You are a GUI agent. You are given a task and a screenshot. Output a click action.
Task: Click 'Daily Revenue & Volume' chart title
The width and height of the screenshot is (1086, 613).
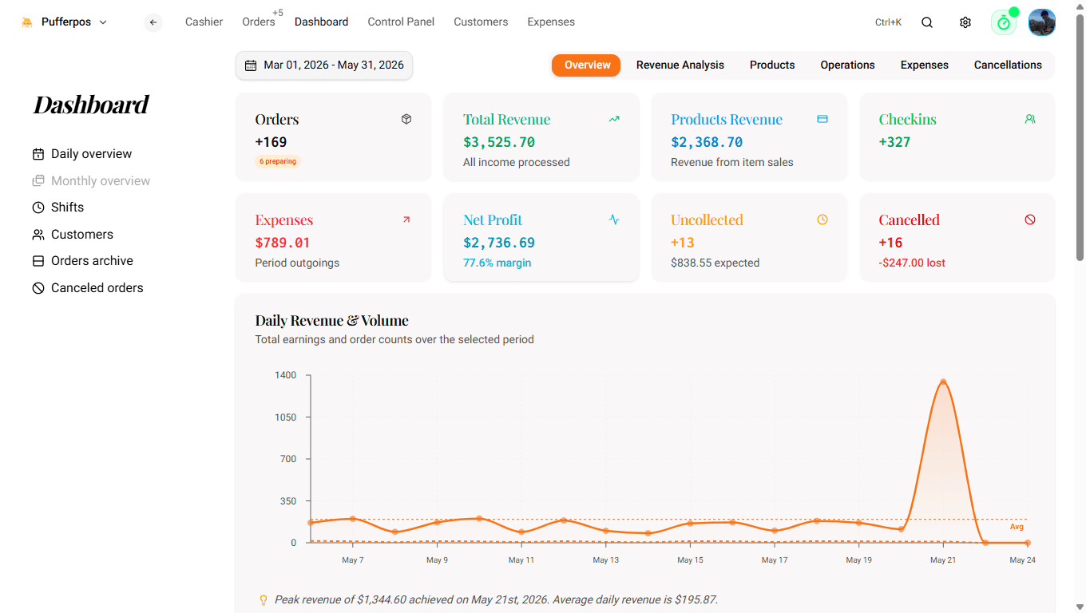(331, 320)
